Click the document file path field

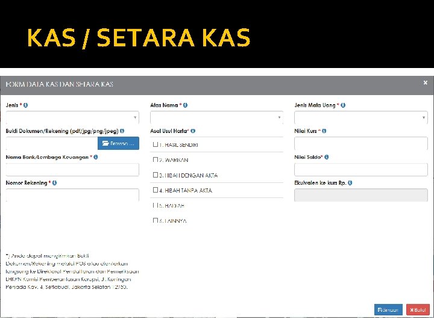tap(52, 143)
